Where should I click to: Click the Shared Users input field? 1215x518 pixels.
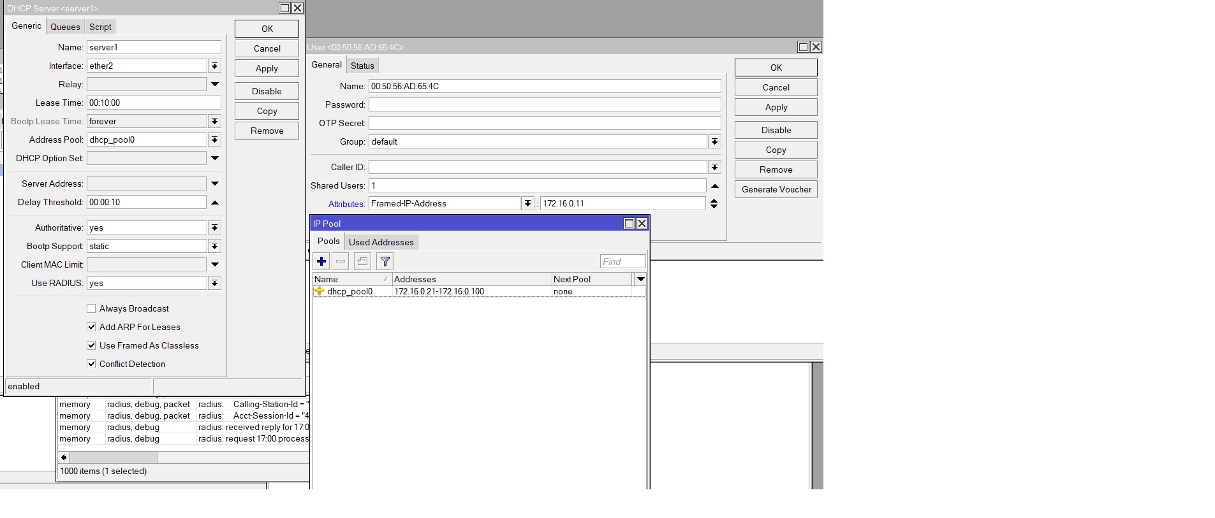(537, 185)
